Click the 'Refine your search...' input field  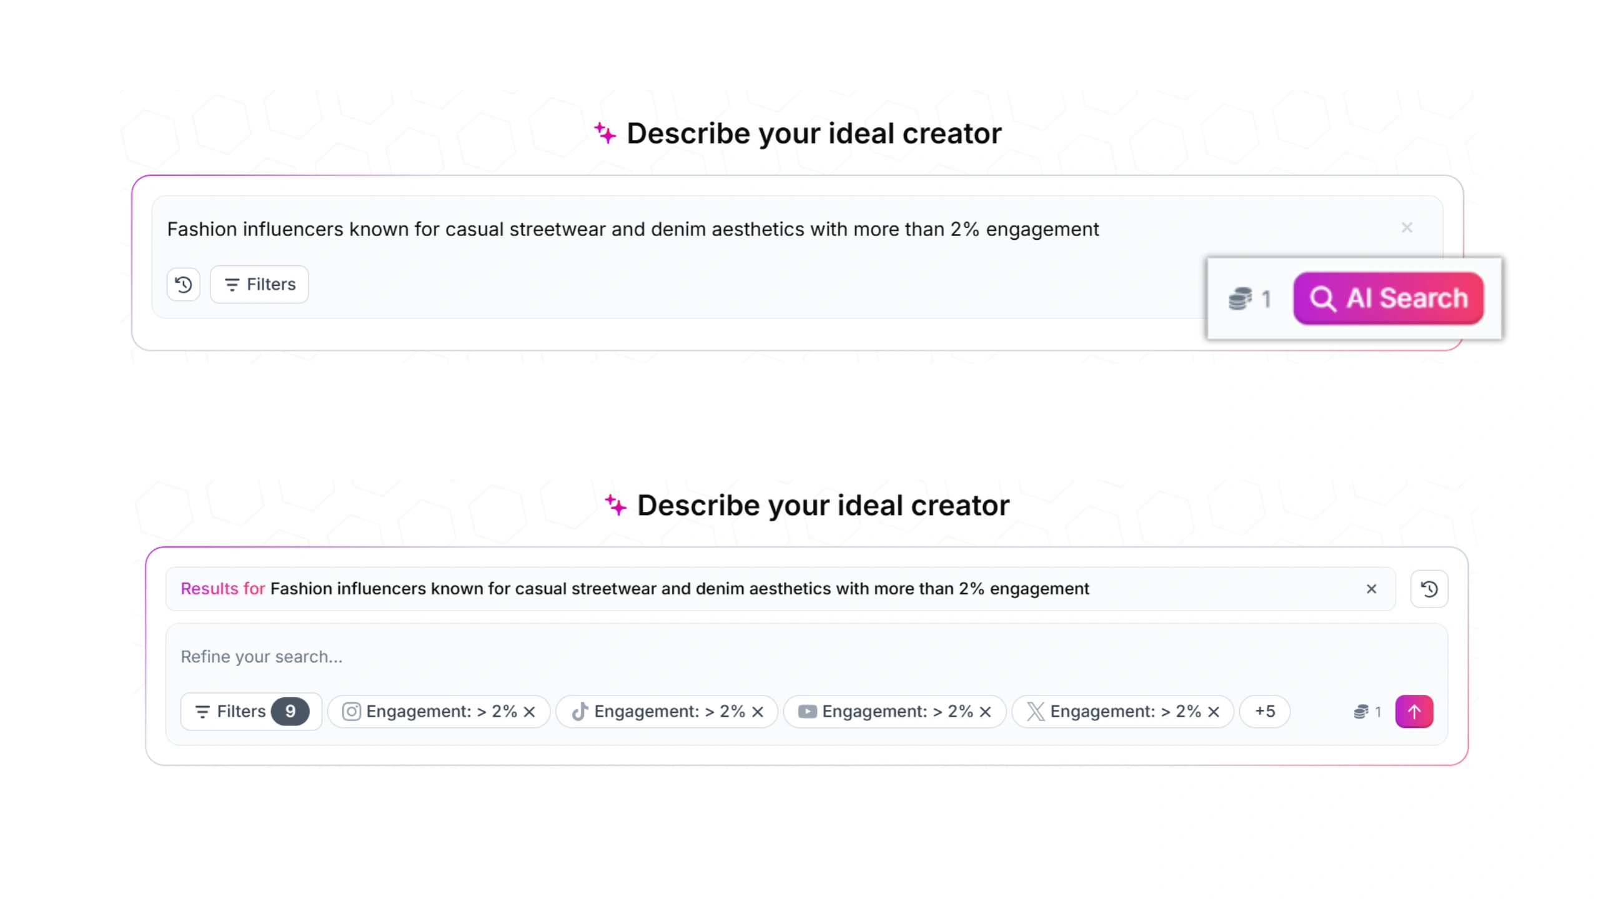pyautogui.click(x=750, y=657)
